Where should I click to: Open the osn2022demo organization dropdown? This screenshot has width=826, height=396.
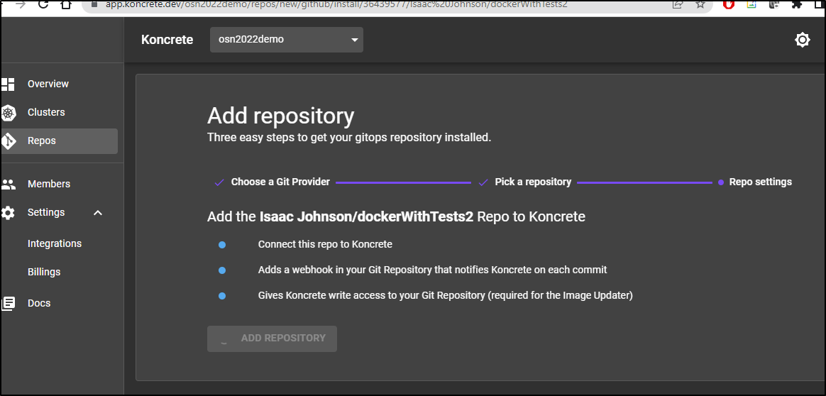[x=287, y=40]
